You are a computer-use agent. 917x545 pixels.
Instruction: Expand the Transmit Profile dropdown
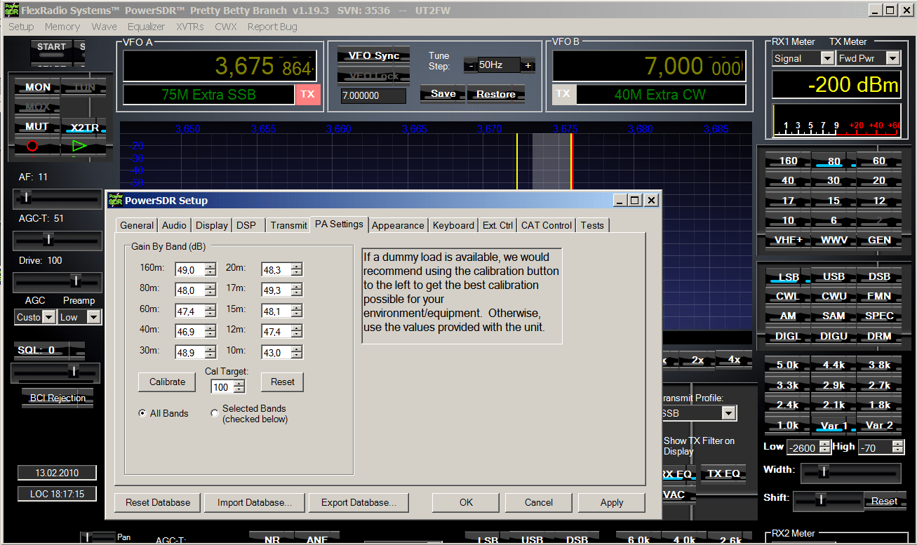point(729,413)
